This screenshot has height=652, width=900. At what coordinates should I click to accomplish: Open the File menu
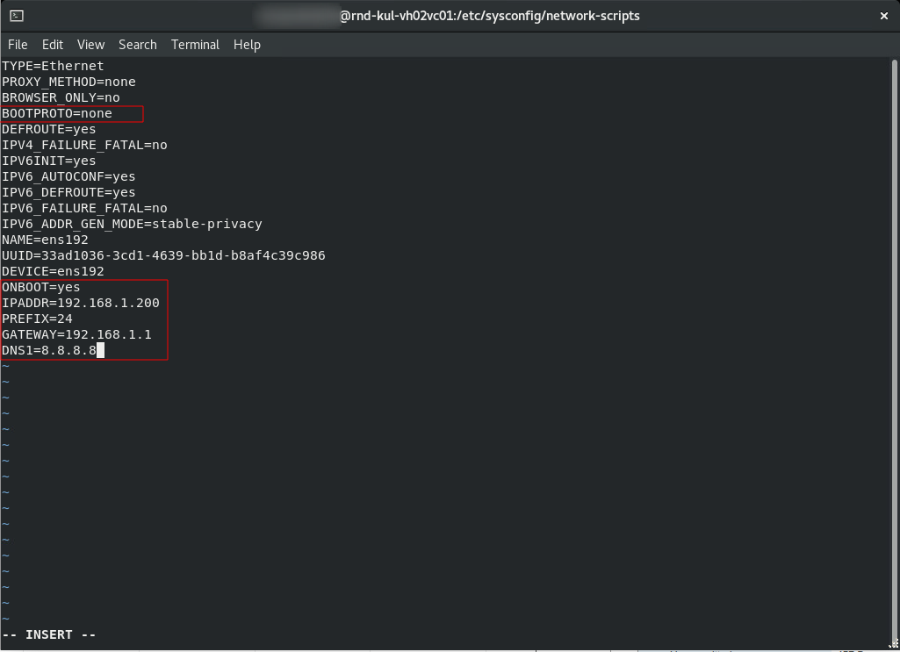[x=17, y=45]
